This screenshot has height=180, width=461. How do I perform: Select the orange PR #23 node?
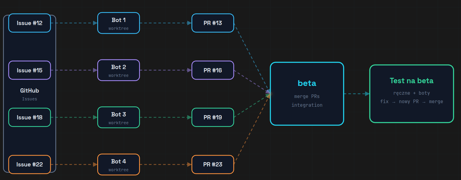pyautogui.click(x=213, y=164)
